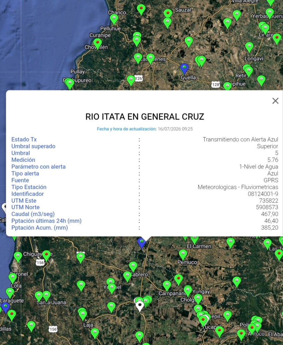Click the El Carmen town label on map
Viewport: 283px width, 345px height.
(x=199, y=246)
